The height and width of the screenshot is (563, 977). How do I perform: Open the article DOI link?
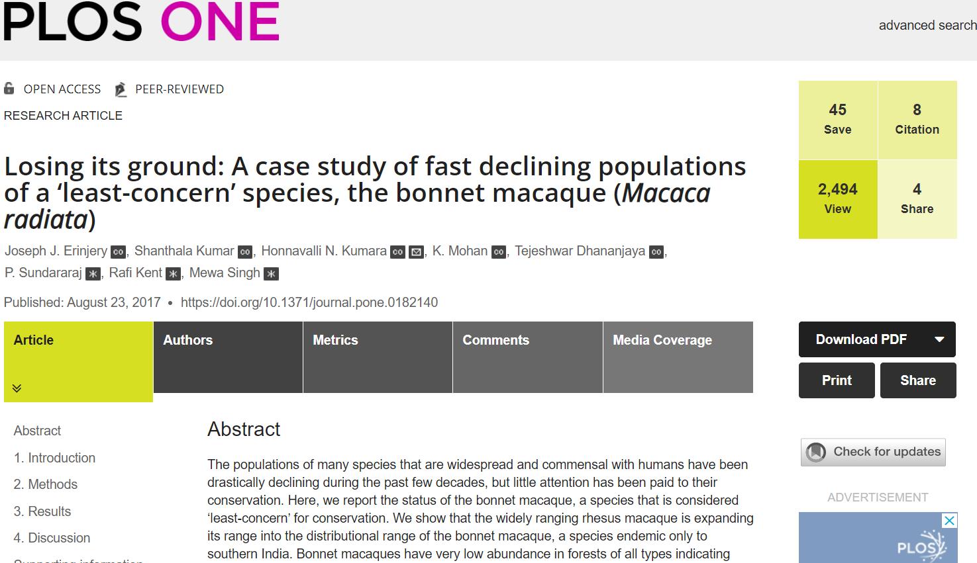pos(309,302)
